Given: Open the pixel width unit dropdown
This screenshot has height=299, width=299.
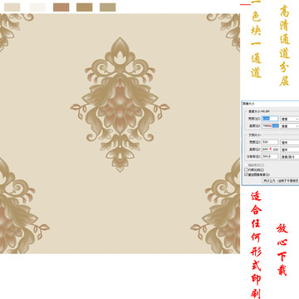Looking at the screenshot, I should 290,119.
